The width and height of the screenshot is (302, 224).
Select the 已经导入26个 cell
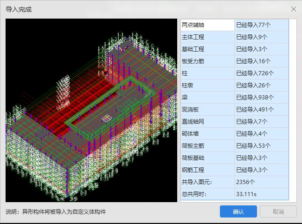pos(262,86)
